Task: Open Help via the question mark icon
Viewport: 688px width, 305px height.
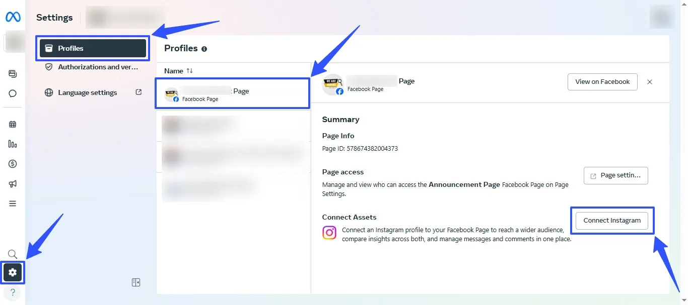Action: pos(12,292)
